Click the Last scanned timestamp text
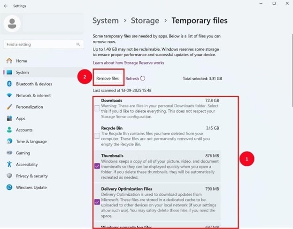This screenshot has height=229, width=293. (x=122, y=91)
